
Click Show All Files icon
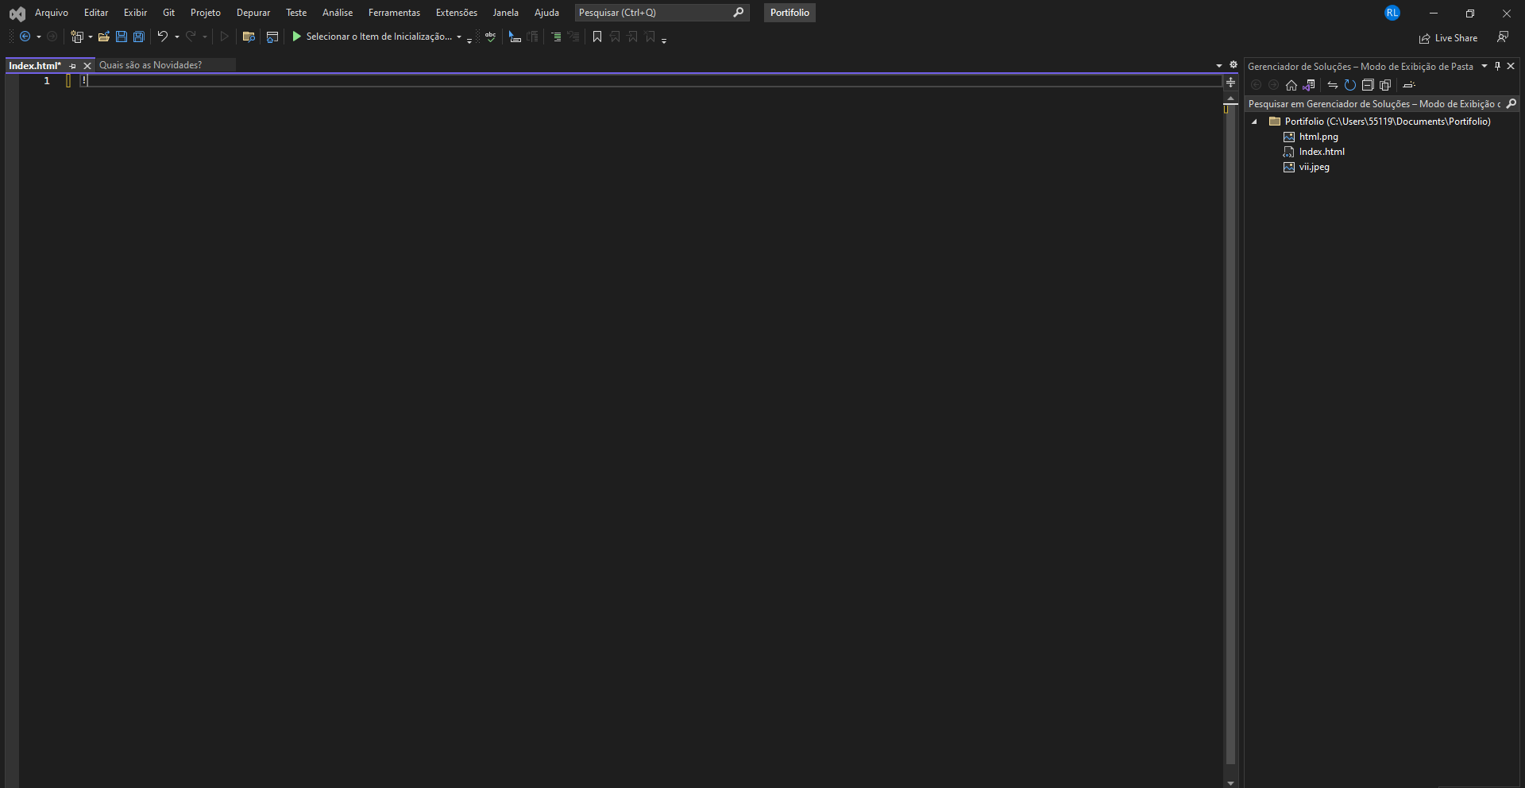click(x=1385, y=85)
